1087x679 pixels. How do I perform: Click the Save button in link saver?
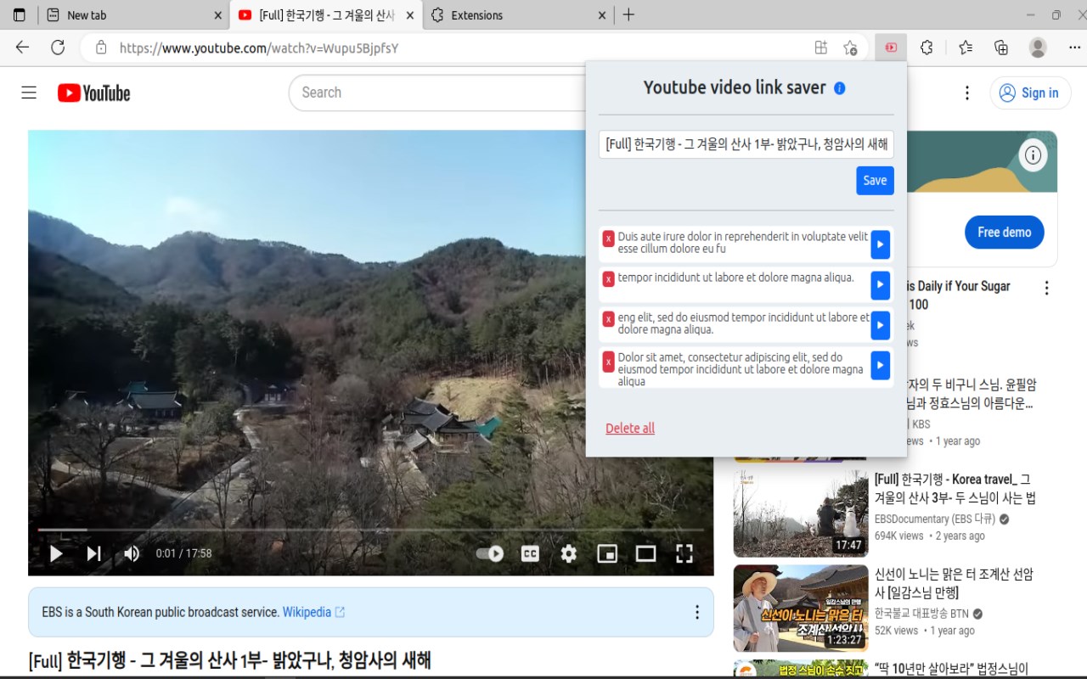(x=875, y=180)
